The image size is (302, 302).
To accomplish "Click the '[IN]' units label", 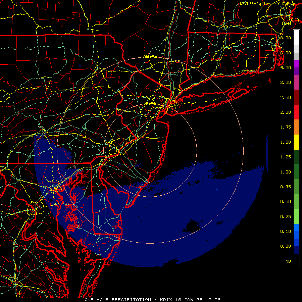I will [x=287, y=23].
